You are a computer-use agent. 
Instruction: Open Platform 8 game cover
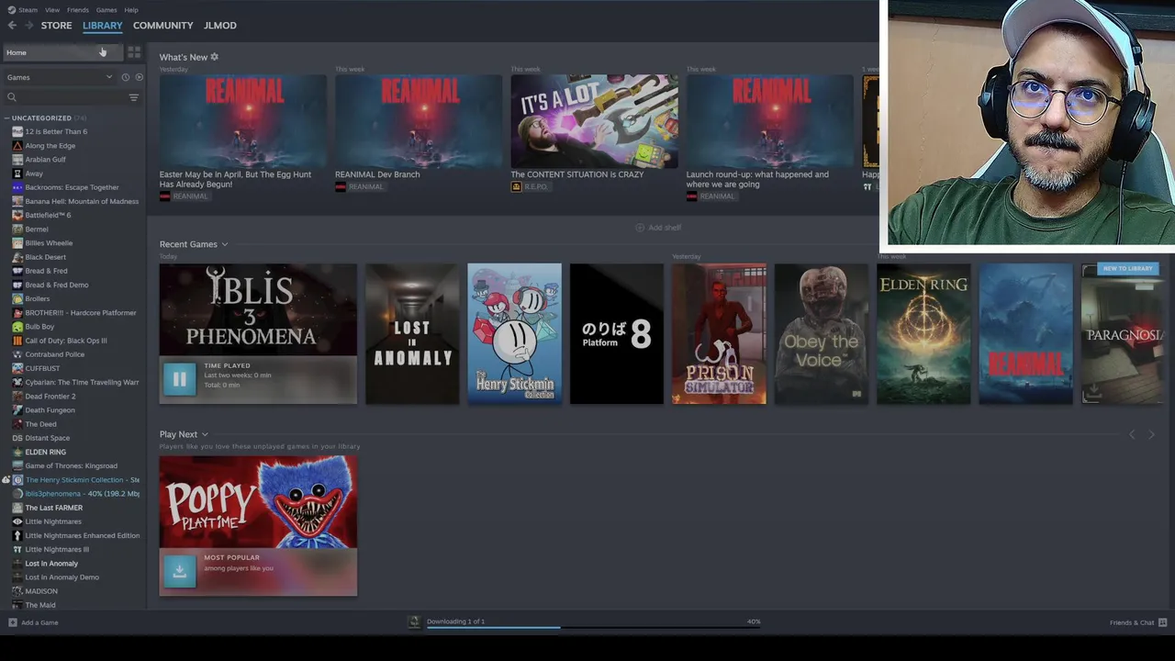pyautogui.click(x=616, y=334)
